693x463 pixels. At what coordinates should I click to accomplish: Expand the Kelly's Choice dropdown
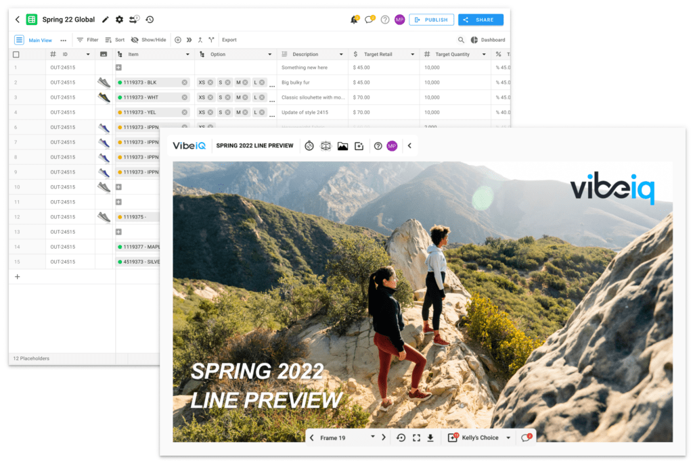(x=508, y=438)
